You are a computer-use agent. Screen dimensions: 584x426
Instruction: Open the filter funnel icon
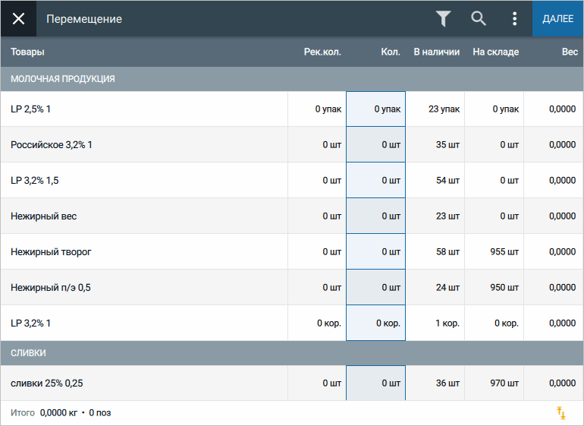[443, 19]
